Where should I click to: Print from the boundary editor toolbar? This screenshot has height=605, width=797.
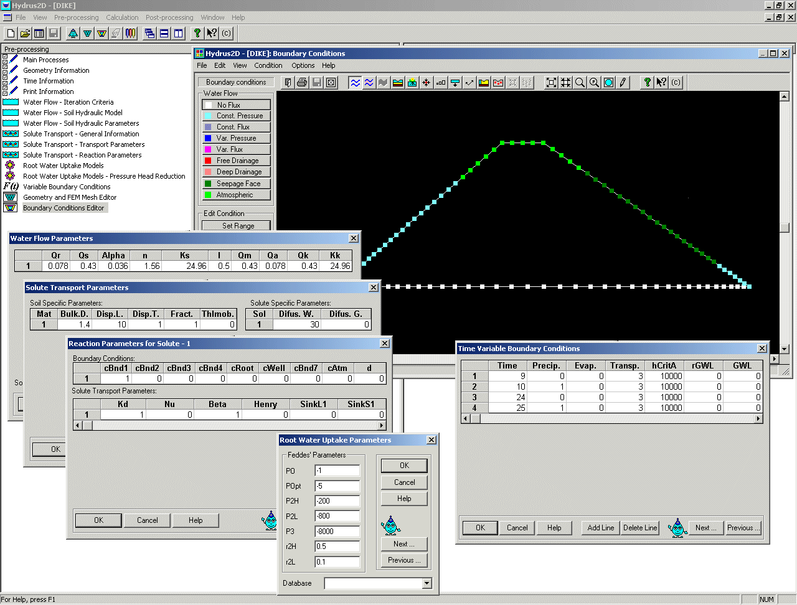tap(302, 82)
